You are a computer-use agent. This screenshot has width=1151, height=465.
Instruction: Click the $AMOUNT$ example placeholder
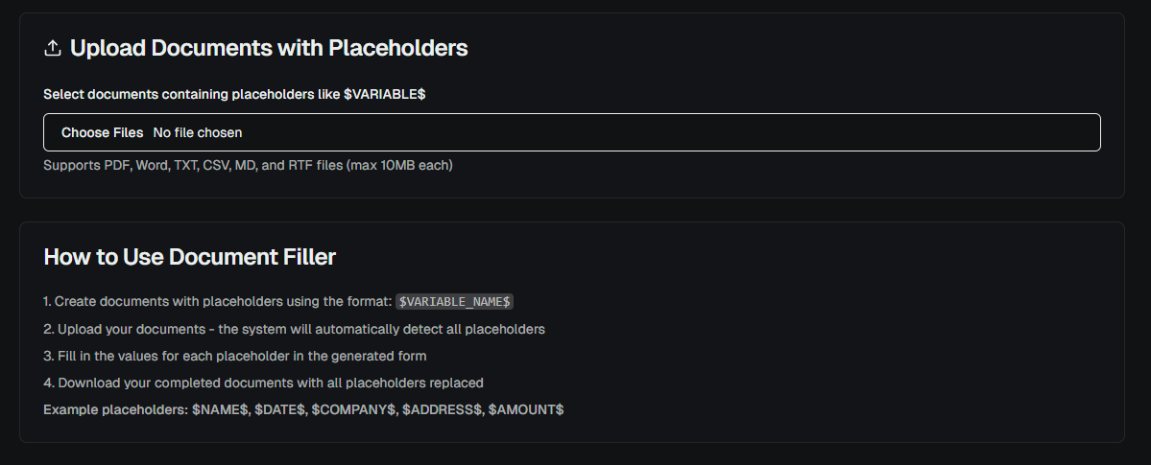526,409
